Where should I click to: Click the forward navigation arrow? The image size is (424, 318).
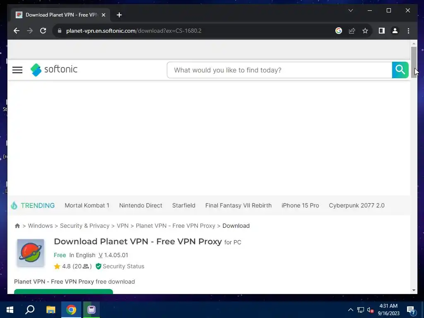[x=30, y=31]
